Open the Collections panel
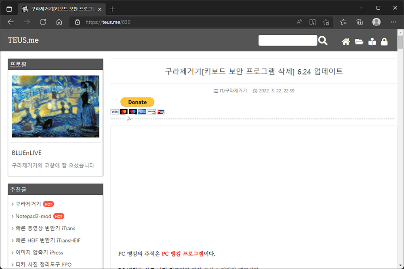 click(x=360, y=22)
